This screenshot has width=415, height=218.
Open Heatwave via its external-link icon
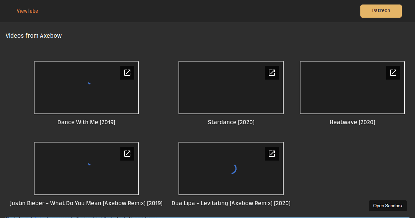click(x=393, y=73)
